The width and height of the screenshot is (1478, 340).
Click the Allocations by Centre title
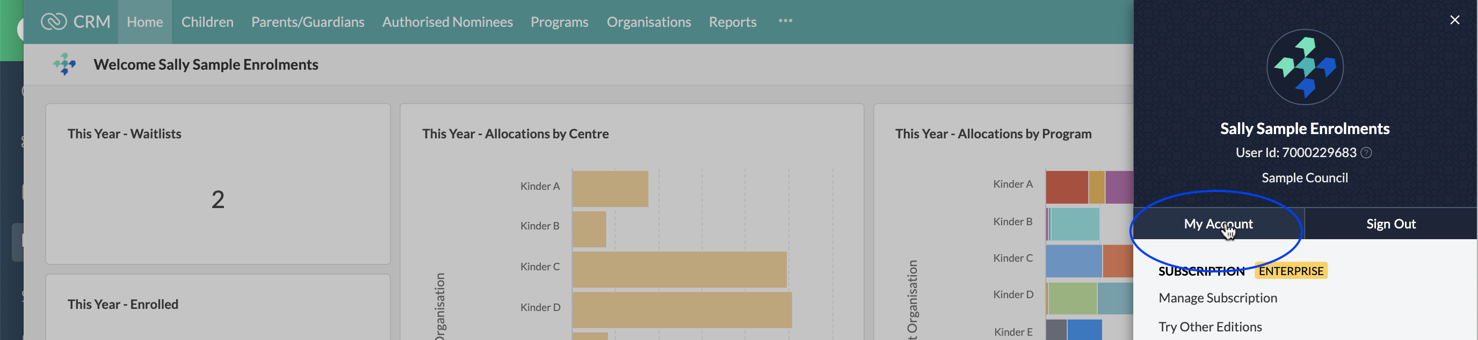click(x=515, y=134)
